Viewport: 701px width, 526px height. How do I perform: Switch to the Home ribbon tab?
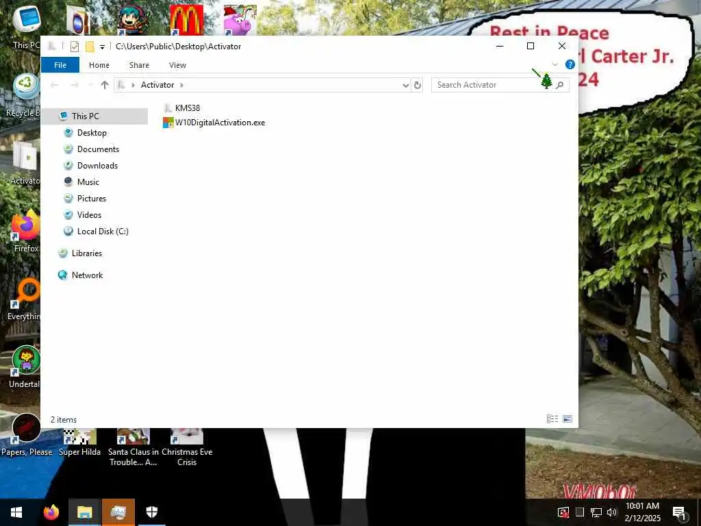click(x=99, y=65)
